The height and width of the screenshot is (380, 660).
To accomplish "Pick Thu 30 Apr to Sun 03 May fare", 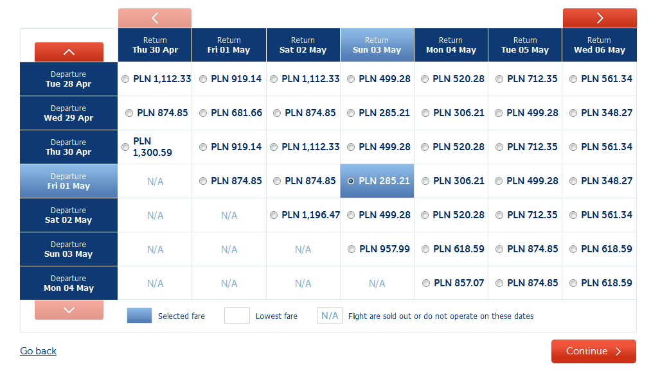I will 351,147.
